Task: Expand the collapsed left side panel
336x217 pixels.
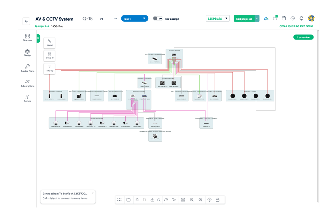Action: 38,38
